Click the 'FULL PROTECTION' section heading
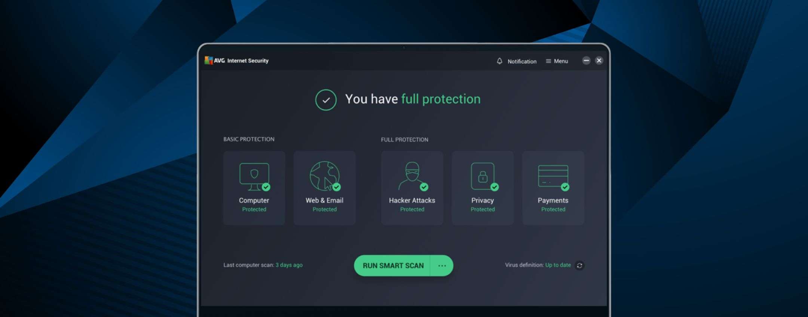The image size is (808, 317). point(404,139)
